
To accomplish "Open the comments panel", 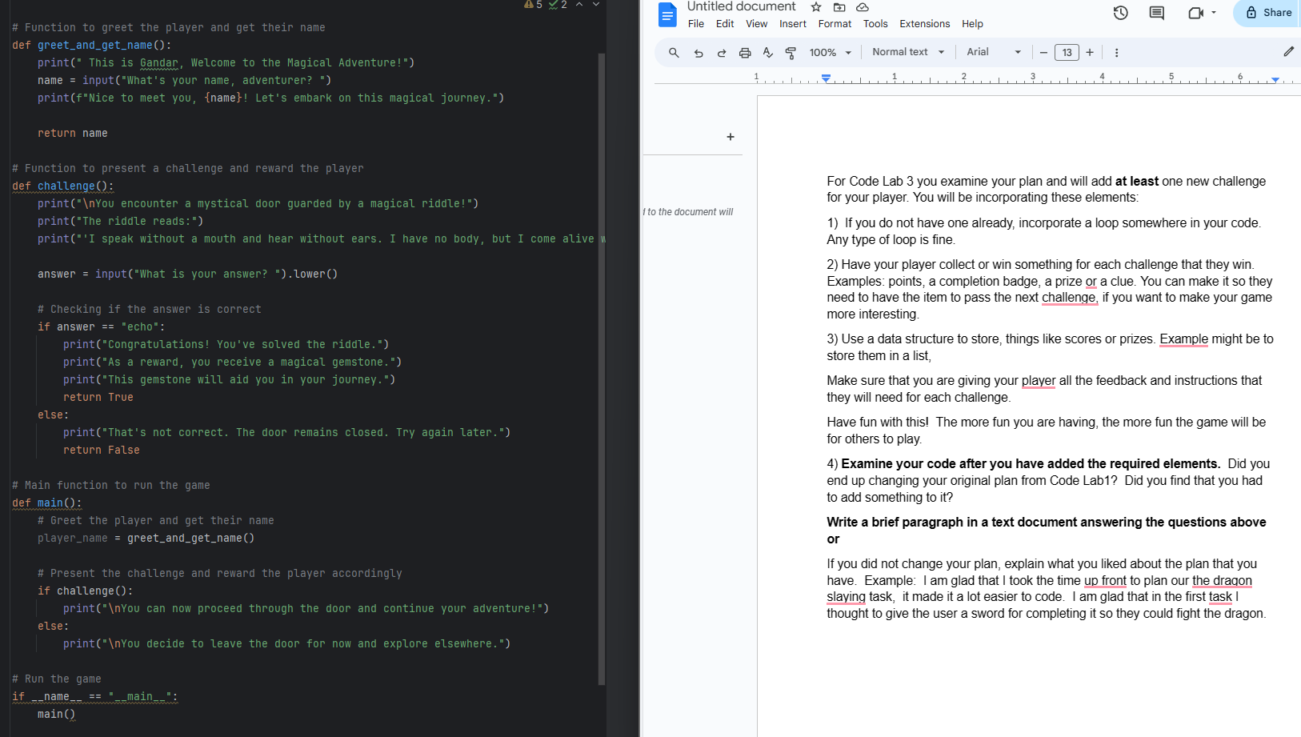I will pos(1155,14).
